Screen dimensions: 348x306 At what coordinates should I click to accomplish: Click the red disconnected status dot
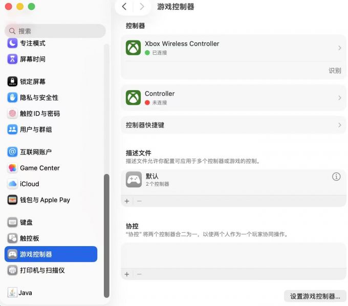(x=147, y=103)
